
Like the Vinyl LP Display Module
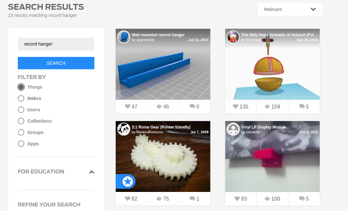click(237, 198)
